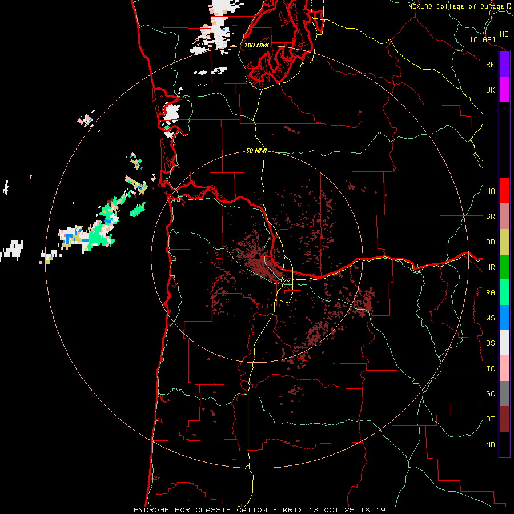
Task: Click the HA legend label
Action: point(490,191)
